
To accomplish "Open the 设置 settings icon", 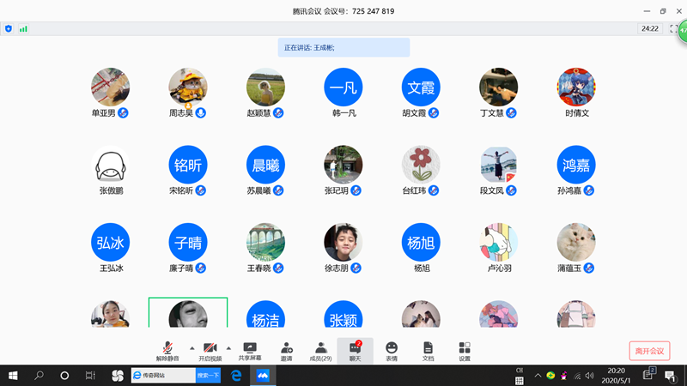I will [465, 350].
